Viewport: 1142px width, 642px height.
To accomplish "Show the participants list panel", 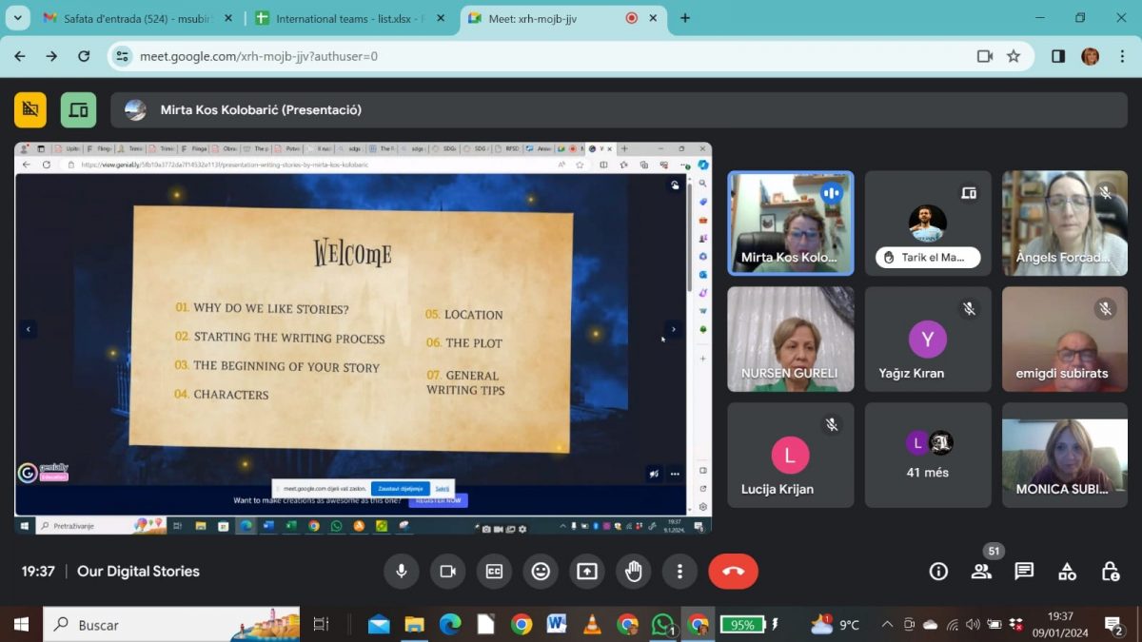I will tap(981, 571).
